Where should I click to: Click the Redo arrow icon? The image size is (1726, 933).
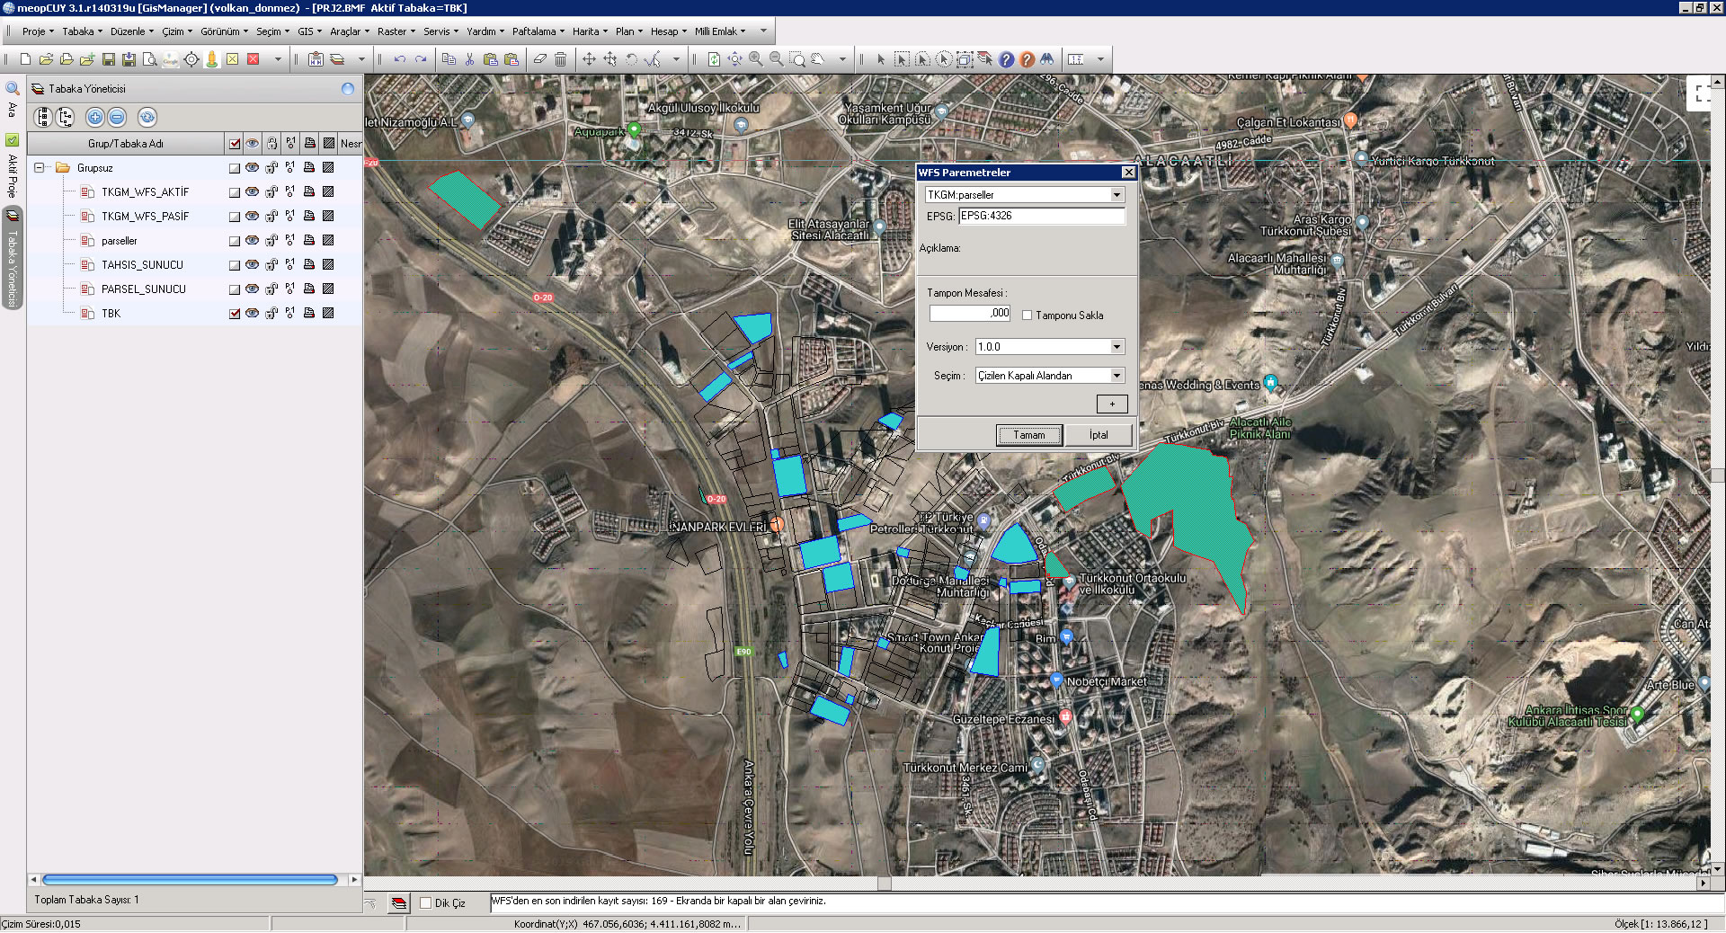coord(420,59)
